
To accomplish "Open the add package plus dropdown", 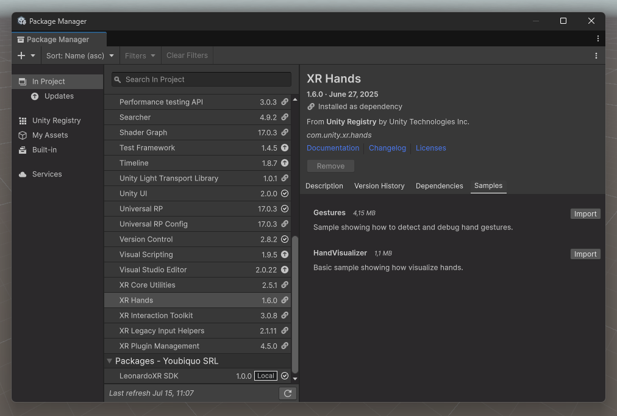I will click(x=26, y=56).
